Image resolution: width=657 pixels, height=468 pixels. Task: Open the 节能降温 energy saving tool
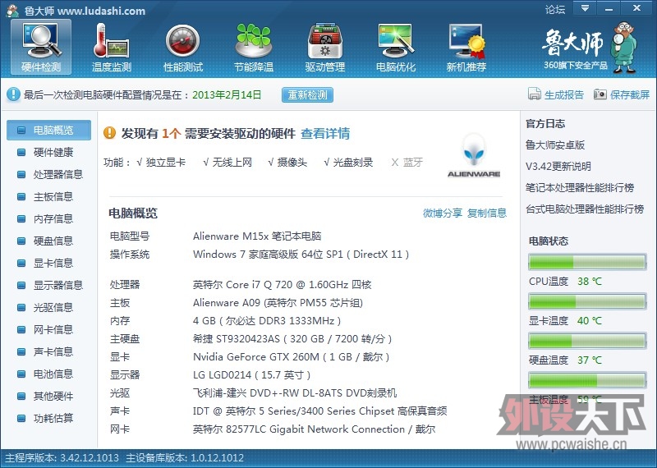pyautogui.click(x=254, y=47)
